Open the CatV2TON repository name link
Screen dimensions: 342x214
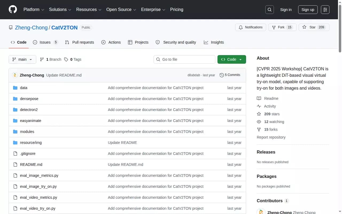tap(64, 28)
